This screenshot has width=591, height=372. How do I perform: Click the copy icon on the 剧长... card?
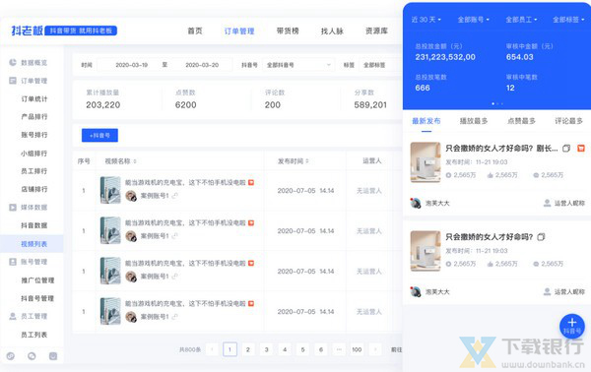coord(566,149)
